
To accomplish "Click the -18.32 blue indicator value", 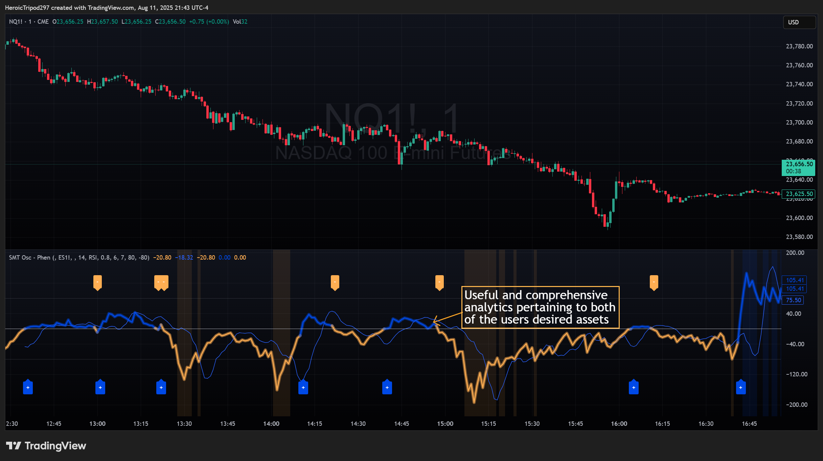I will [184, 258].
